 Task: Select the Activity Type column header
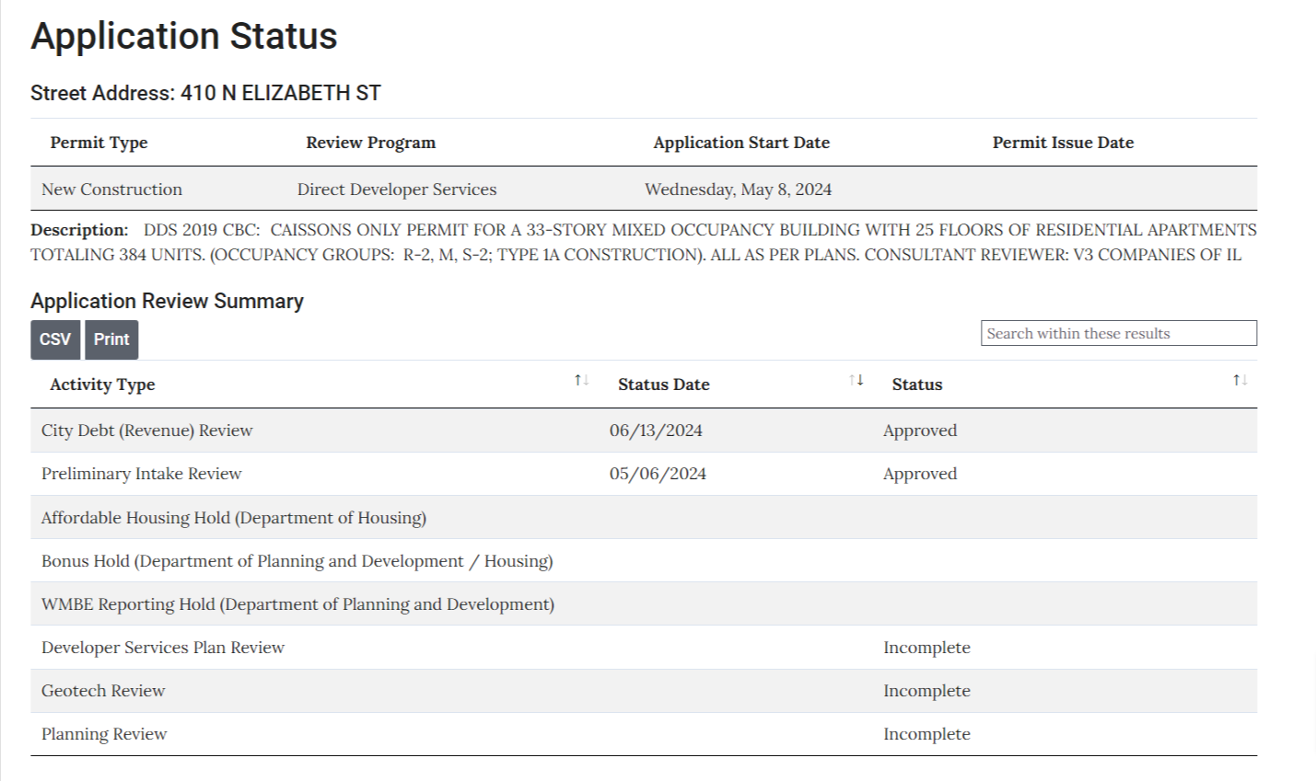click(x=102, y=385)
